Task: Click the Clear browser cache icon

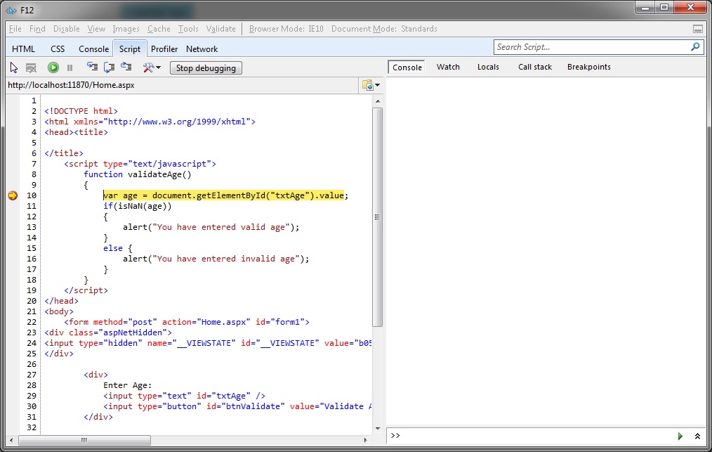Action: point(31,67)
